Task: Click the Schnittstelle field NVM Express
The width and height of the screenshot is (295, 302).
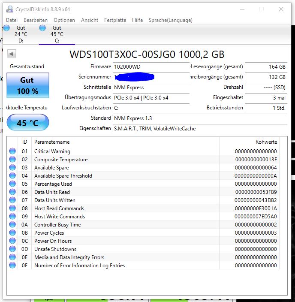Action: click(x=151, y=87)
